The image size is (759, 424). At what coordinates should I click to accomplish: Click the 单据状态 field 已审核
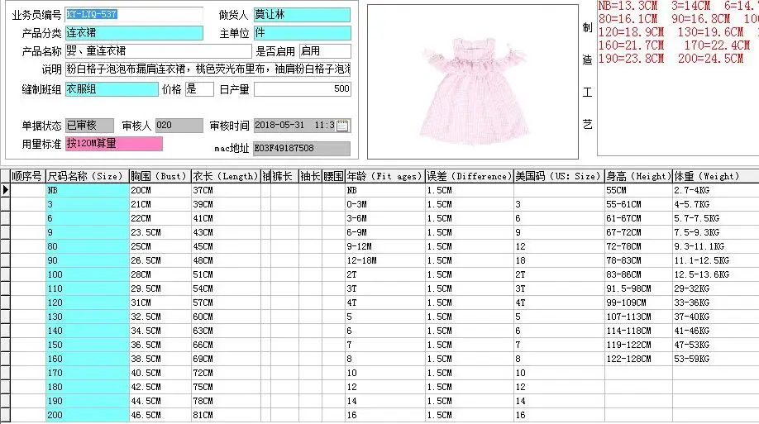(x=89, y=126)
